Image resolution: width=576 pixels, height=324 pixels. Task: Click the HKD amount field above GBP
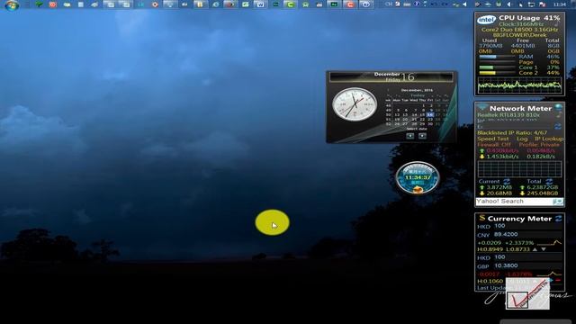pyautogui.click(x=527, y=257)
